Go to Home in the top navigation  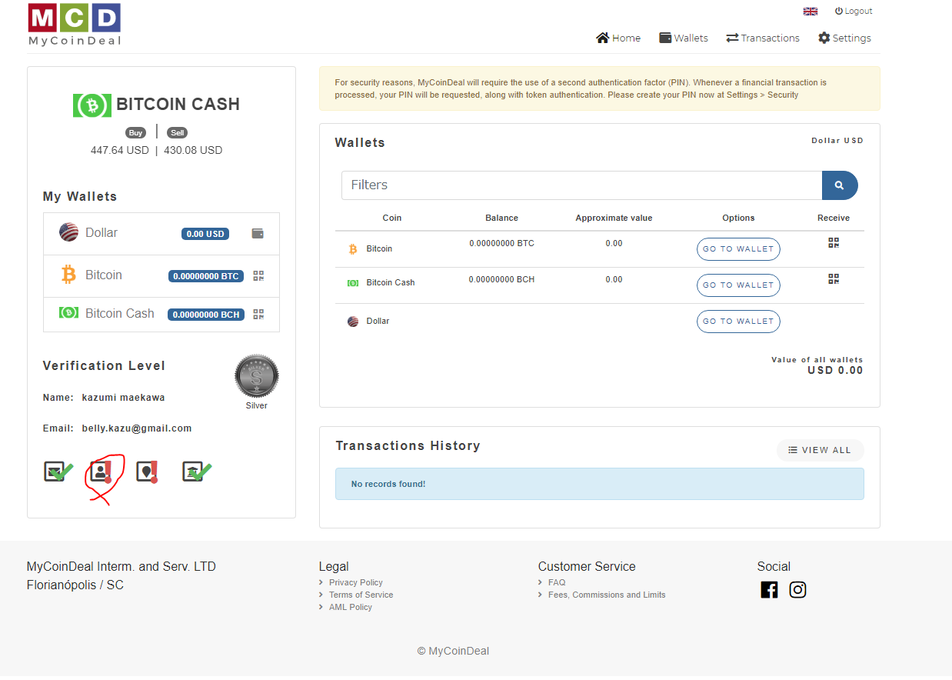[618, 38]
